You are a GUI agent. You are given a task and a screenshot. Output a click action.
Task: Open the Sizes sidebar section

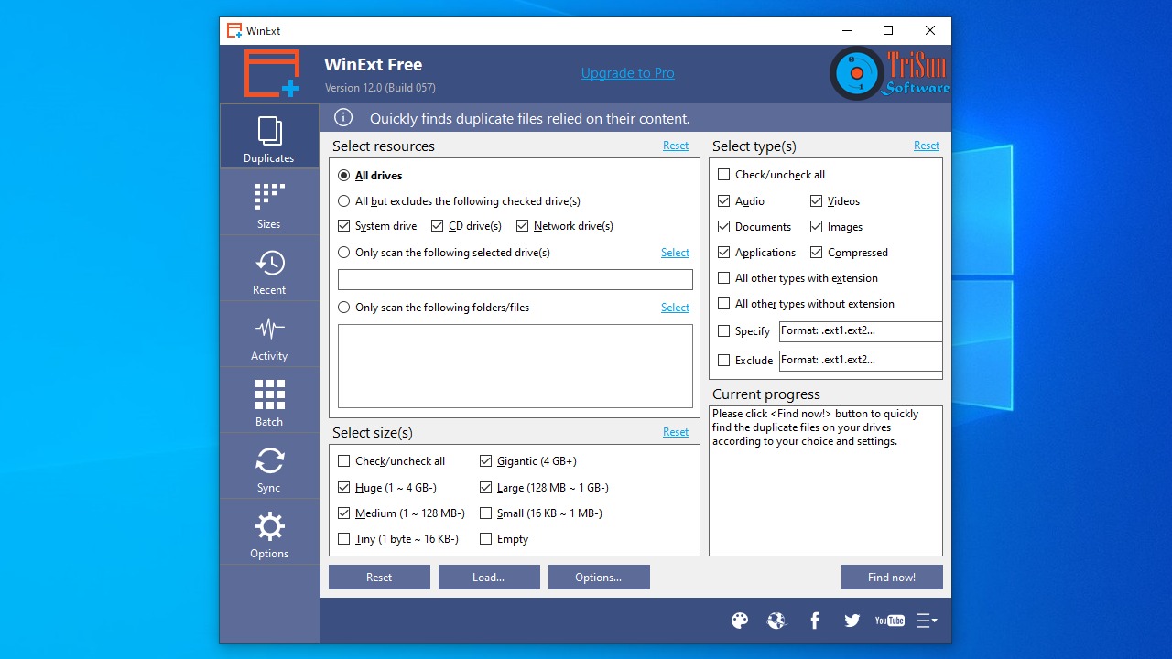[269, 202]
